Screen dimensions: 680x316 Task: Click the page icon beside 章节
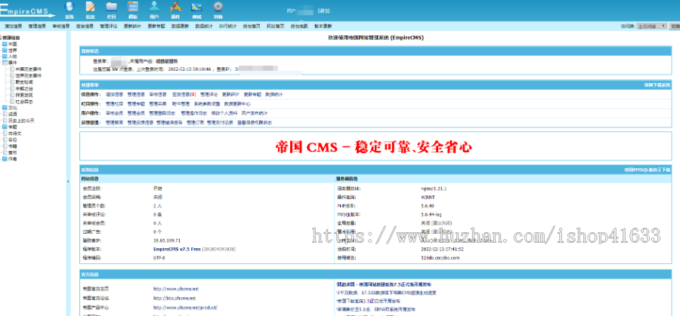(x=5, y=152)
